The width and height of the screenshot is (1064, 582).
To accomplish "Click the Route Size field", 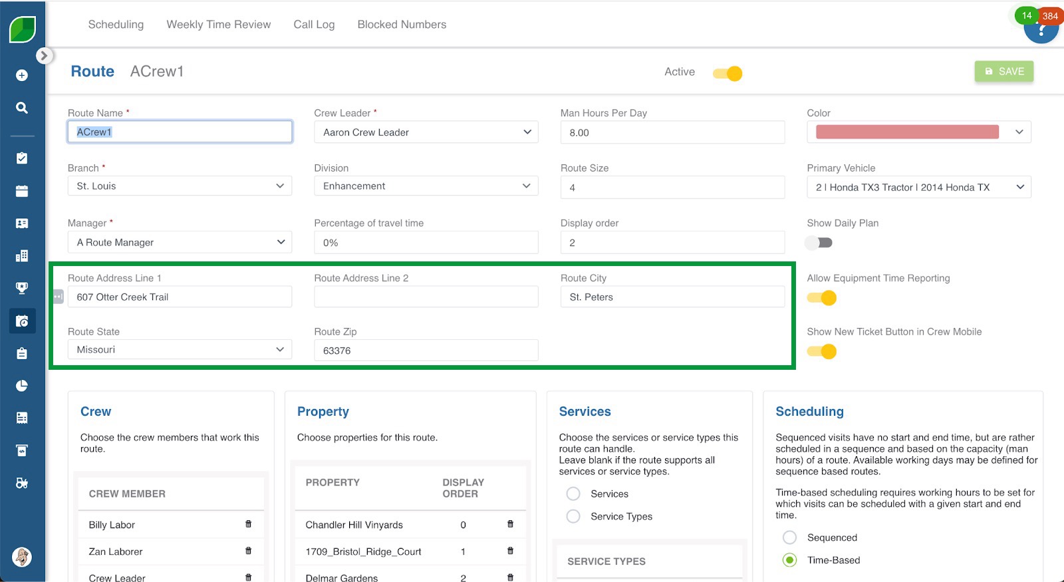I will click(x=672, y=187).
